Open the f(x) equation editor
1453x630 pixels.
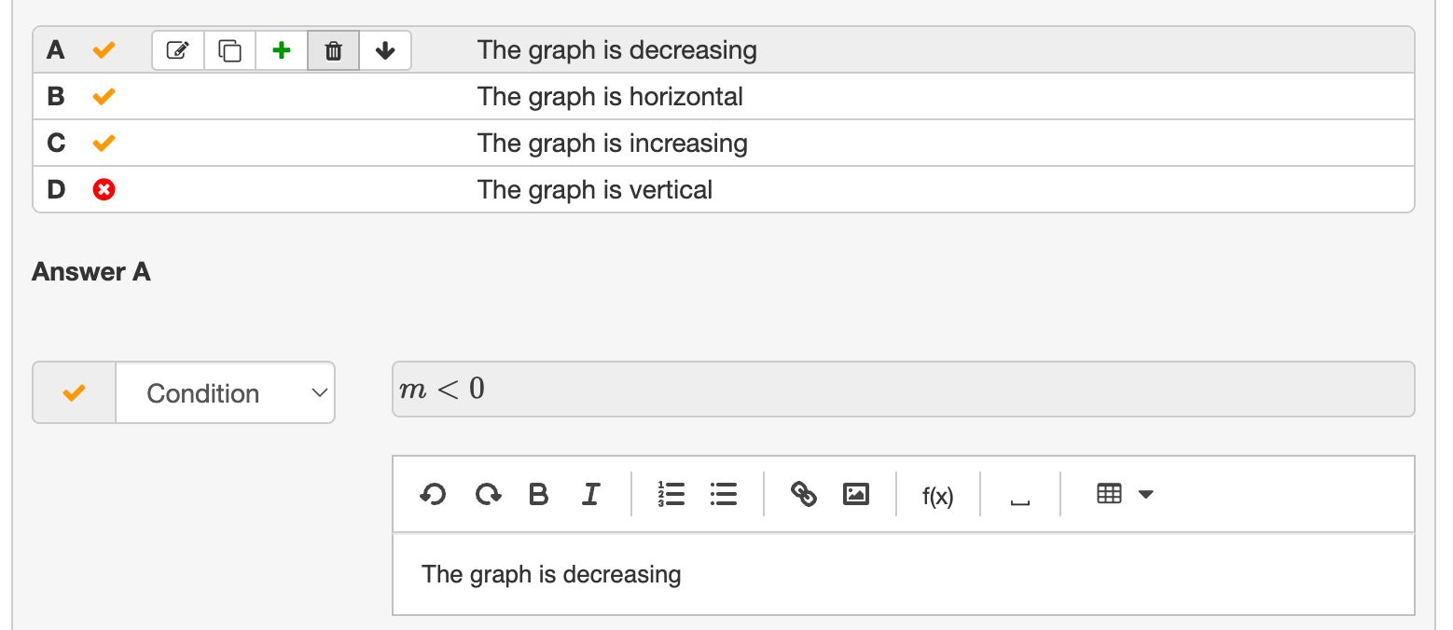click(x=936, y=497)
